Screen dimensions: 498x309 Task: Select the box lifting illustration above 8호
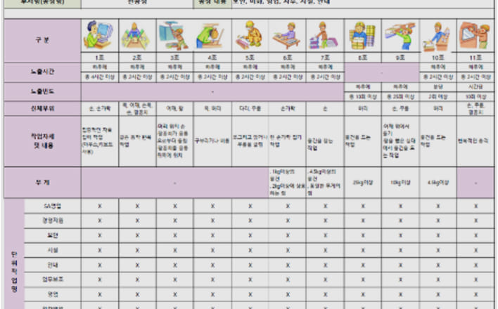[363, 34]
